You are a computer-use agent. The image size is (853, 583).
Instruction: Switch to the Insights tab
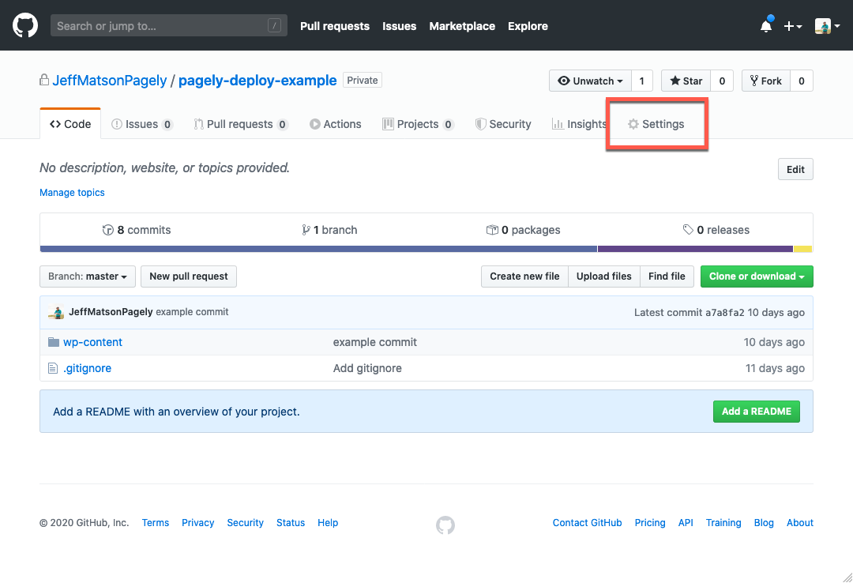click(x=580, y=124)
